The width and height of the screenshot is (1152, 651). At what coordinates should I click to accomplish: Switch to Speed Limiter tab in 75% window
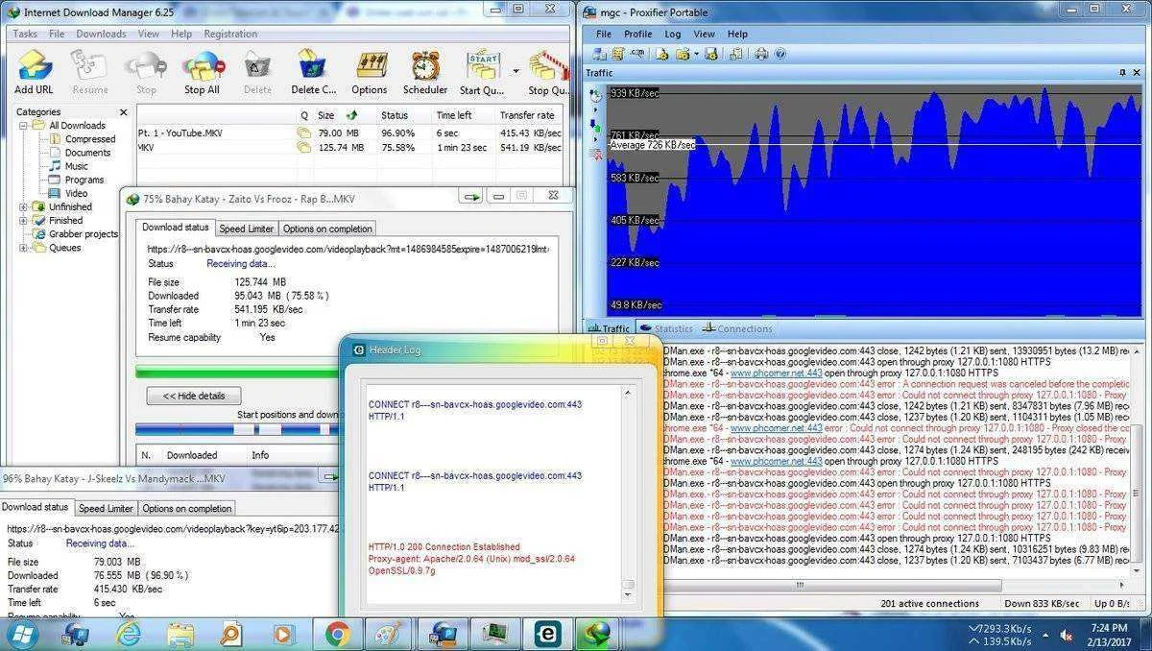(247, 229)
